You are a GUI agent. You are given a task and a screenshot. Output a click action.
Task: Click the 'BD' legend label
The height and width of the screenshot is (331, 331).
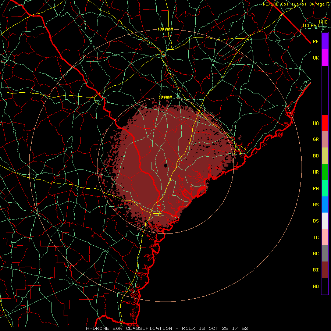click(316, 156)
